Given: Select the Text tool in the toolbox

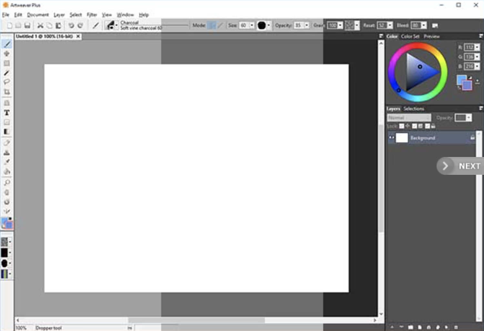Looking at the screenshot, I should (x=6, y=113).
